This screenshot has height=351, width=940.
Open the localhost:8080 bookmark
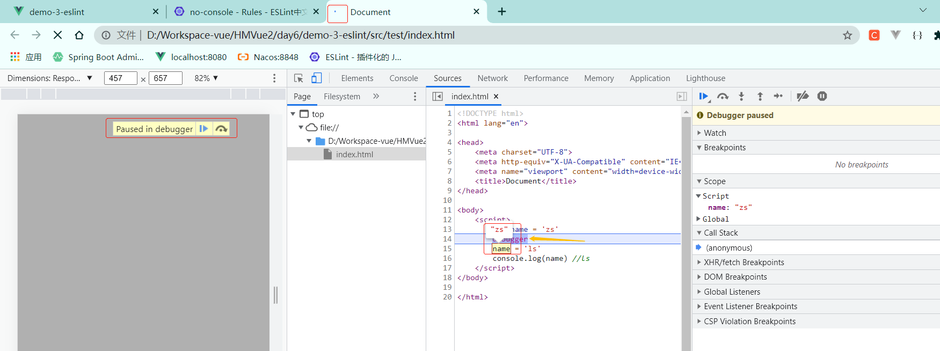(x=191, y=57)
